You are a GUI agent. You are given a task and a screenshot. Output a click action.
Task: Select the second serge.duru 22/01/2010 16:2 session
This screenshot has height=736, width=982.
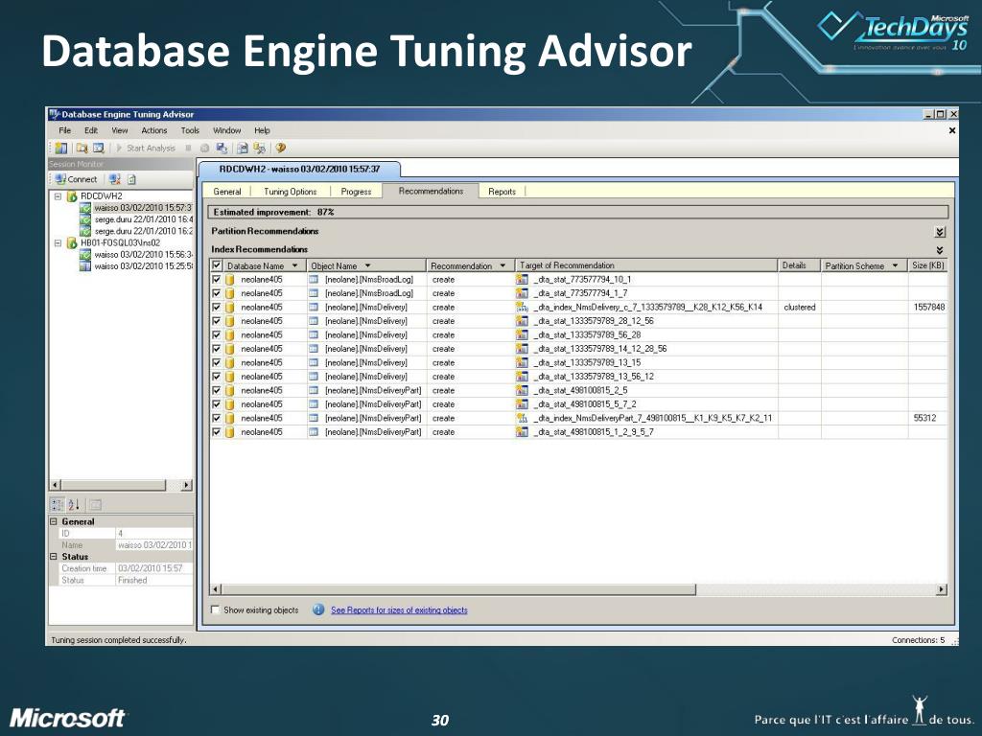pos(144,231)
